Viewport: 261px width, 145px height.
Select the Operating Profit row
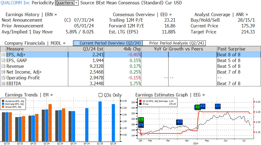[x=130, y=78]
